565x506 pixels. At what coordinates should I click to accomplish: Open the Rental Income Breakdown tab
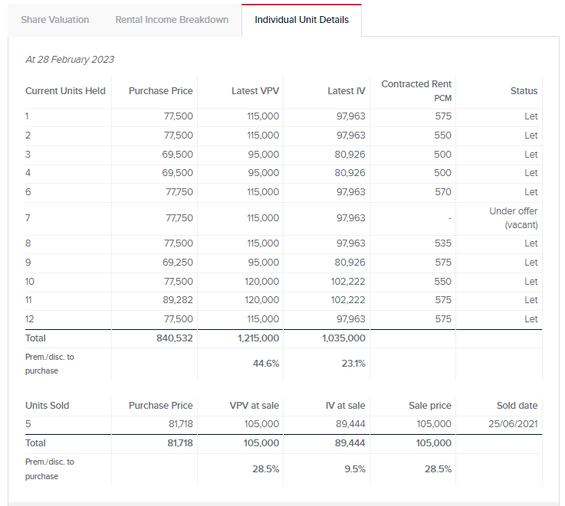coord(172,20)
